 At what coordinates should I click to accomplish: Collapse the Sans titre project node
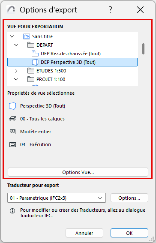coord(12,36)
